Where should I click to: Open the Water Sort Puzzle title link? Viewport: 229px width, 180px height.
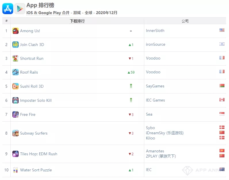point(36,170)
